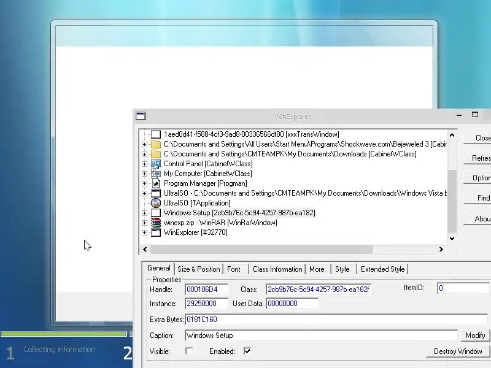Click the Find button
The width and height of the screenshot is (491, 368).
pos(477,198)
